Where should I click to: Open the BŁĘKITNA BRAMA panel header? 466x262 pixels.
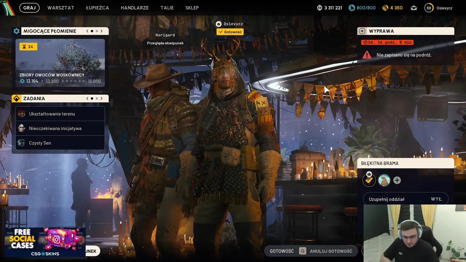pyautogui.click(x=406, y=163)
